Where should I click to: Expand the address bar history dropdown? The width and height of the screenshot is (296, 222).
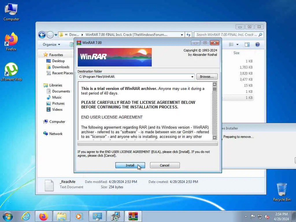click(182, 35)
